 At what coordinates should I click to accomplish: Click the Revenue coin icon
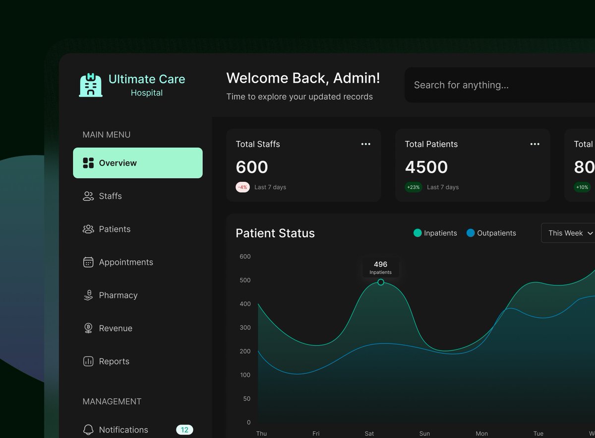(x=88, y=328)
